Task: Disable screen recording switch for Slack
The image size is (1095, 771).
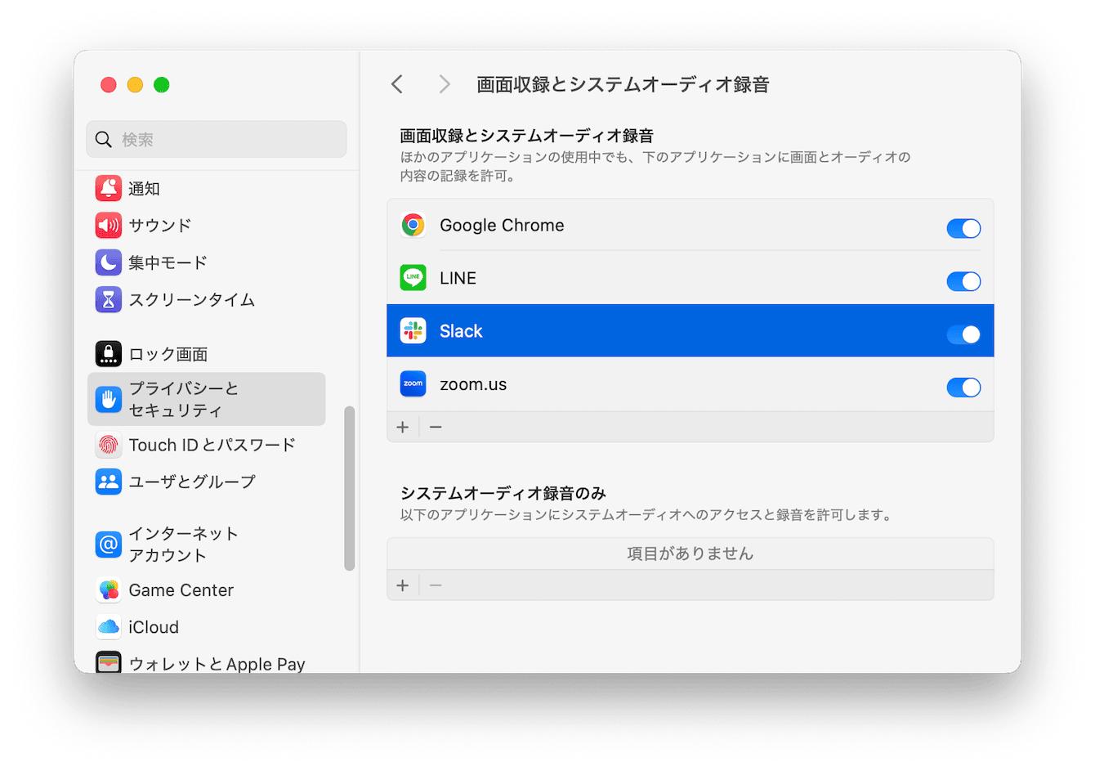Action: pyautogui.click(x=963, y=334)
